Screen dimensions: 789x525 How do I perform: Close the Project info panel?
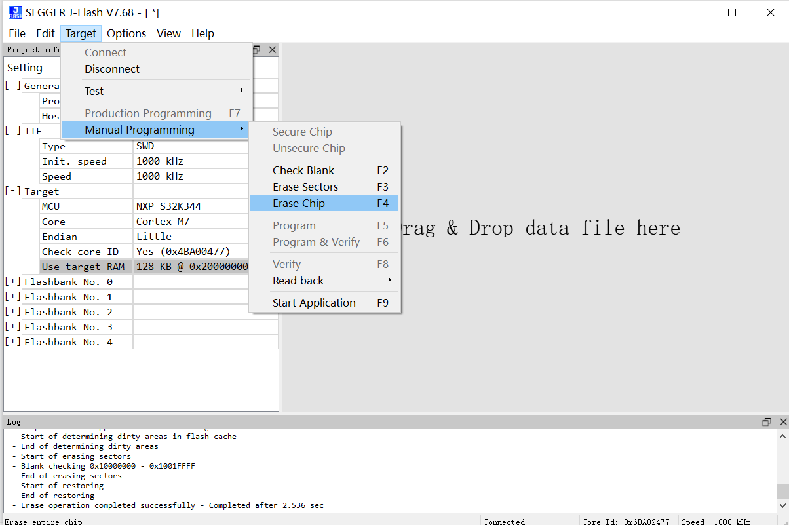pos(272,49)
